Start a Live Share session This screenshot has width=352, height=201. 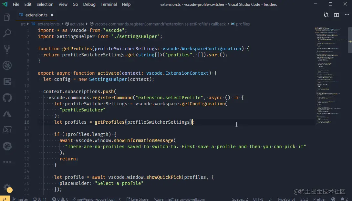[137, 199]
